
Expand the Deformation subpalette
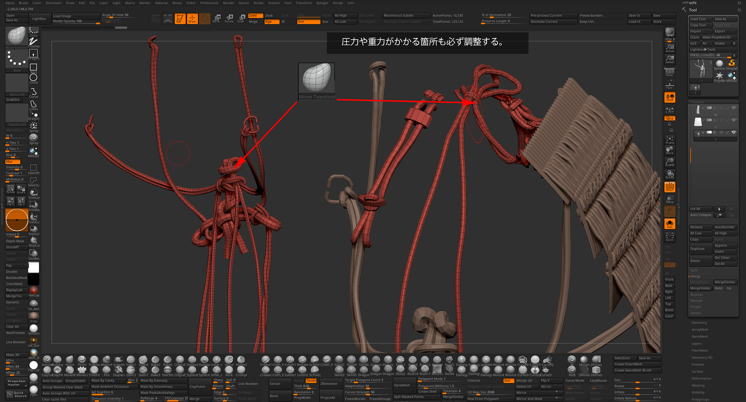click(701, 378)
